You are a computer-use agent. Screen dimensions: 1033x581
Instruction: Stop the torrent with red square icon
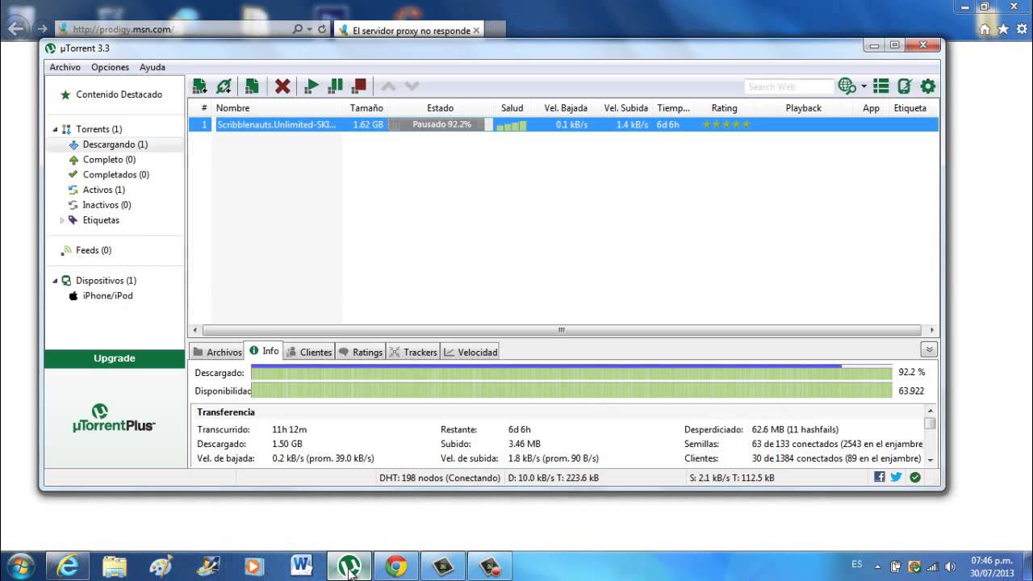tap(360, 86)
